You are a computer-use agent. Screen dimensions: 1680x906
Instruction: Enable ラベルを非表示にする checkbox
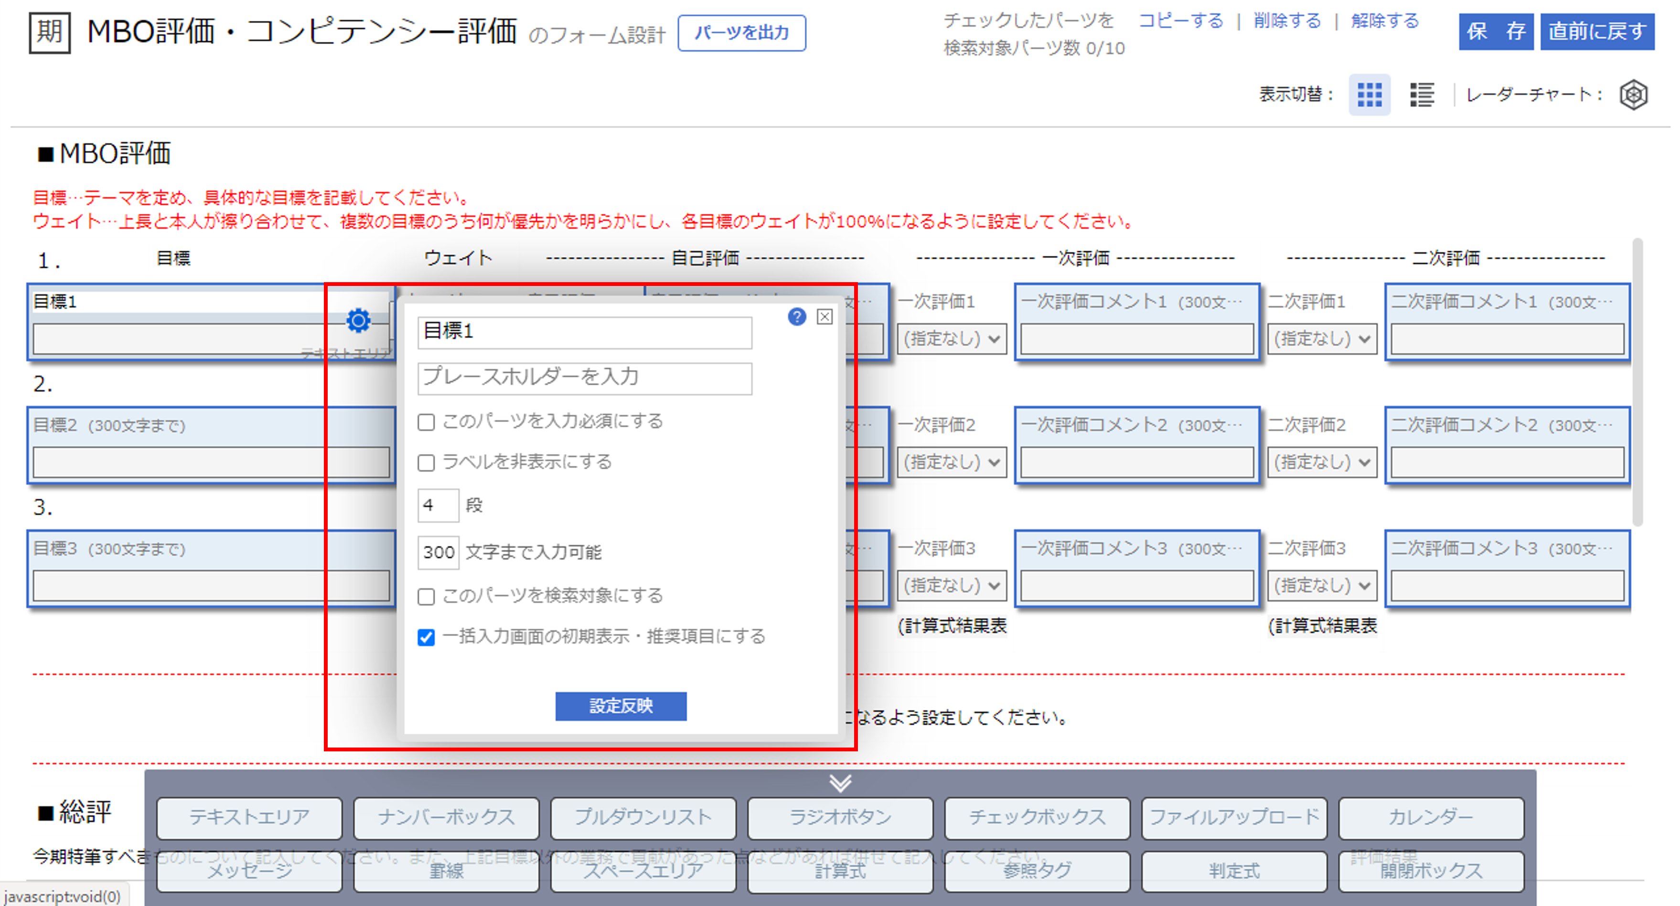[x=427, y=463]
